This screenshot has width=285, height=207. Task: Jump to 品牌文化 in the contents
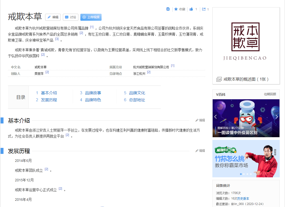(137, 93)
